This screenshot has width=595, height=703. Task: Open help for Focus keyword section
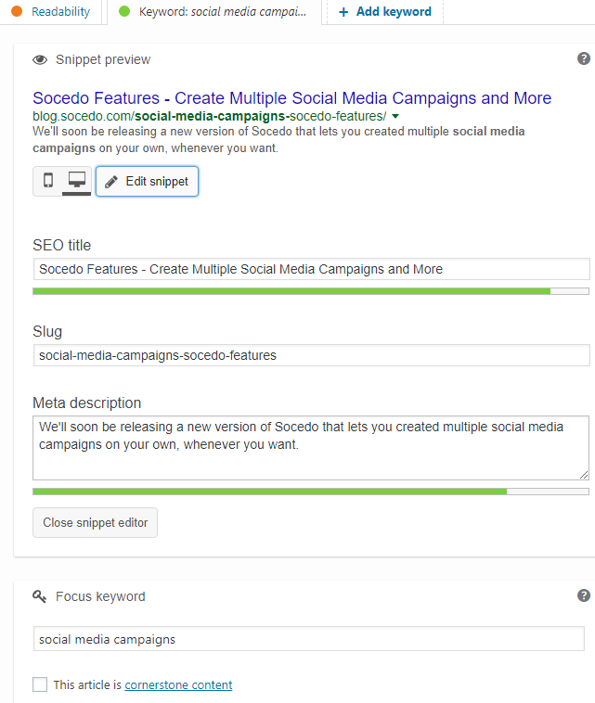tap(583, 595)
